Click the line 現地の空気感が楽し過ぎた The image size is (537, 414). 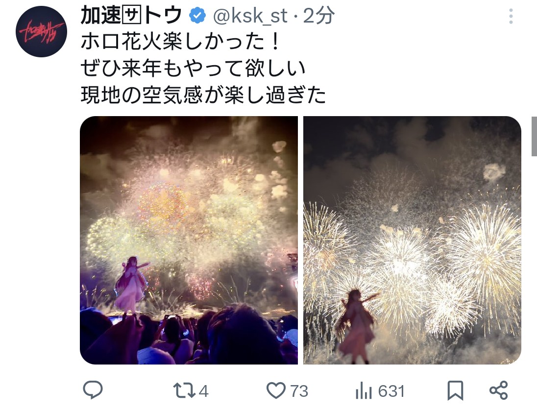pyautogui.click(x=203, y=95)
